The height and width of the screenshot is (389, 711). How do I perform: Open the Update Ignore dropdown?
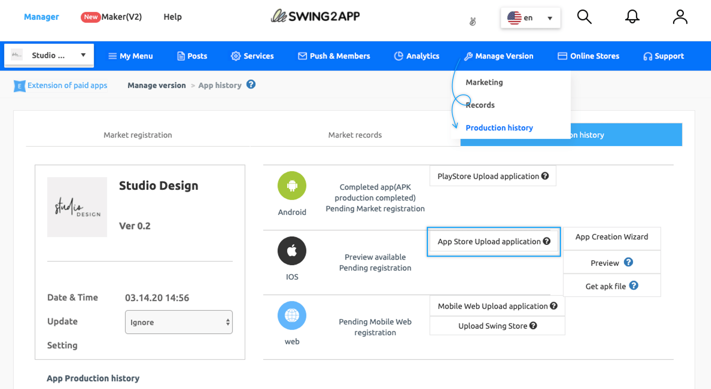click(x=179, y=322)
